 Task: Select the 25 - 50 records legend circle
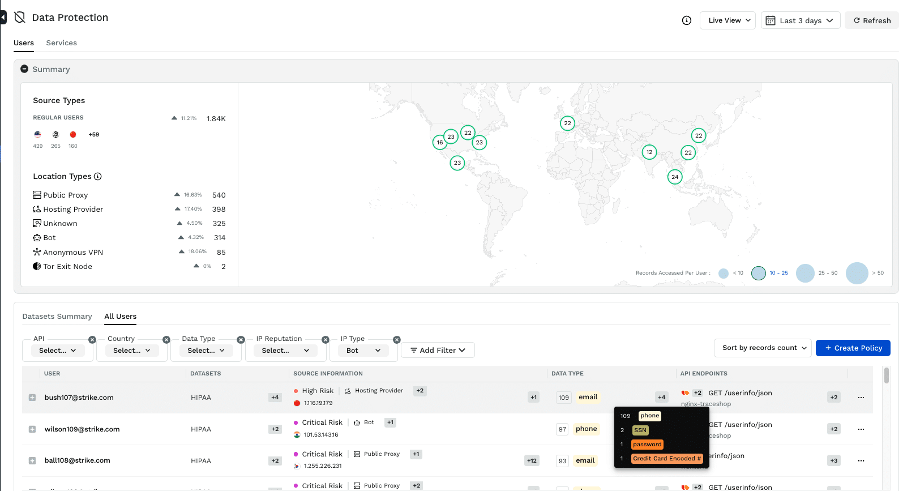pos(805,273)
